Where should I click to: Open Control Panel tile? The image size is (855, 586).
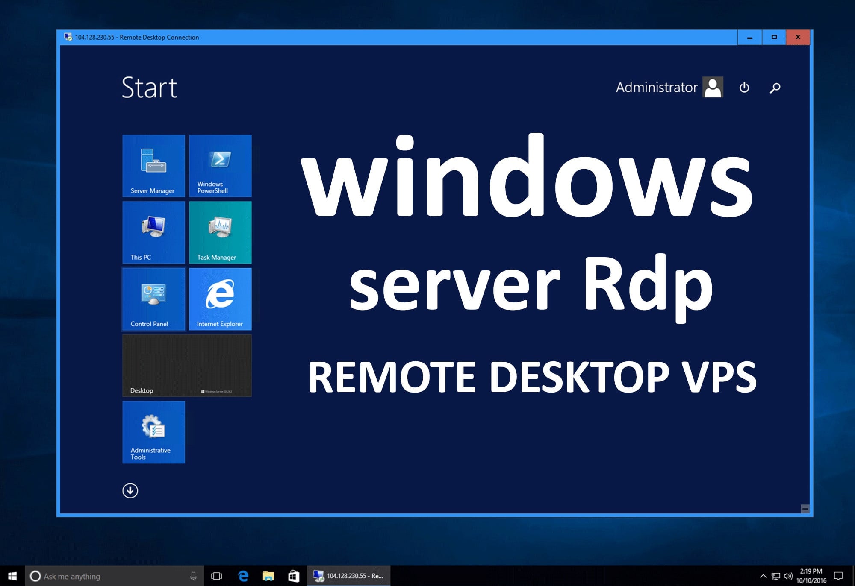pyautogui.click(x=153, y=299)
